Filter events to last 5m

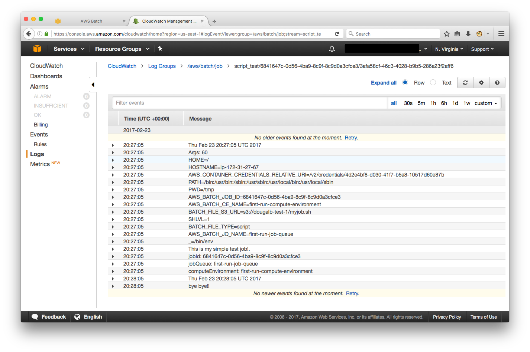[x=421, y=103]
